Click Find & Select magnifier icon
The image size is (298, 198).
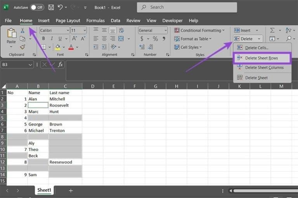pyautogui.click(x=289, y=39)
